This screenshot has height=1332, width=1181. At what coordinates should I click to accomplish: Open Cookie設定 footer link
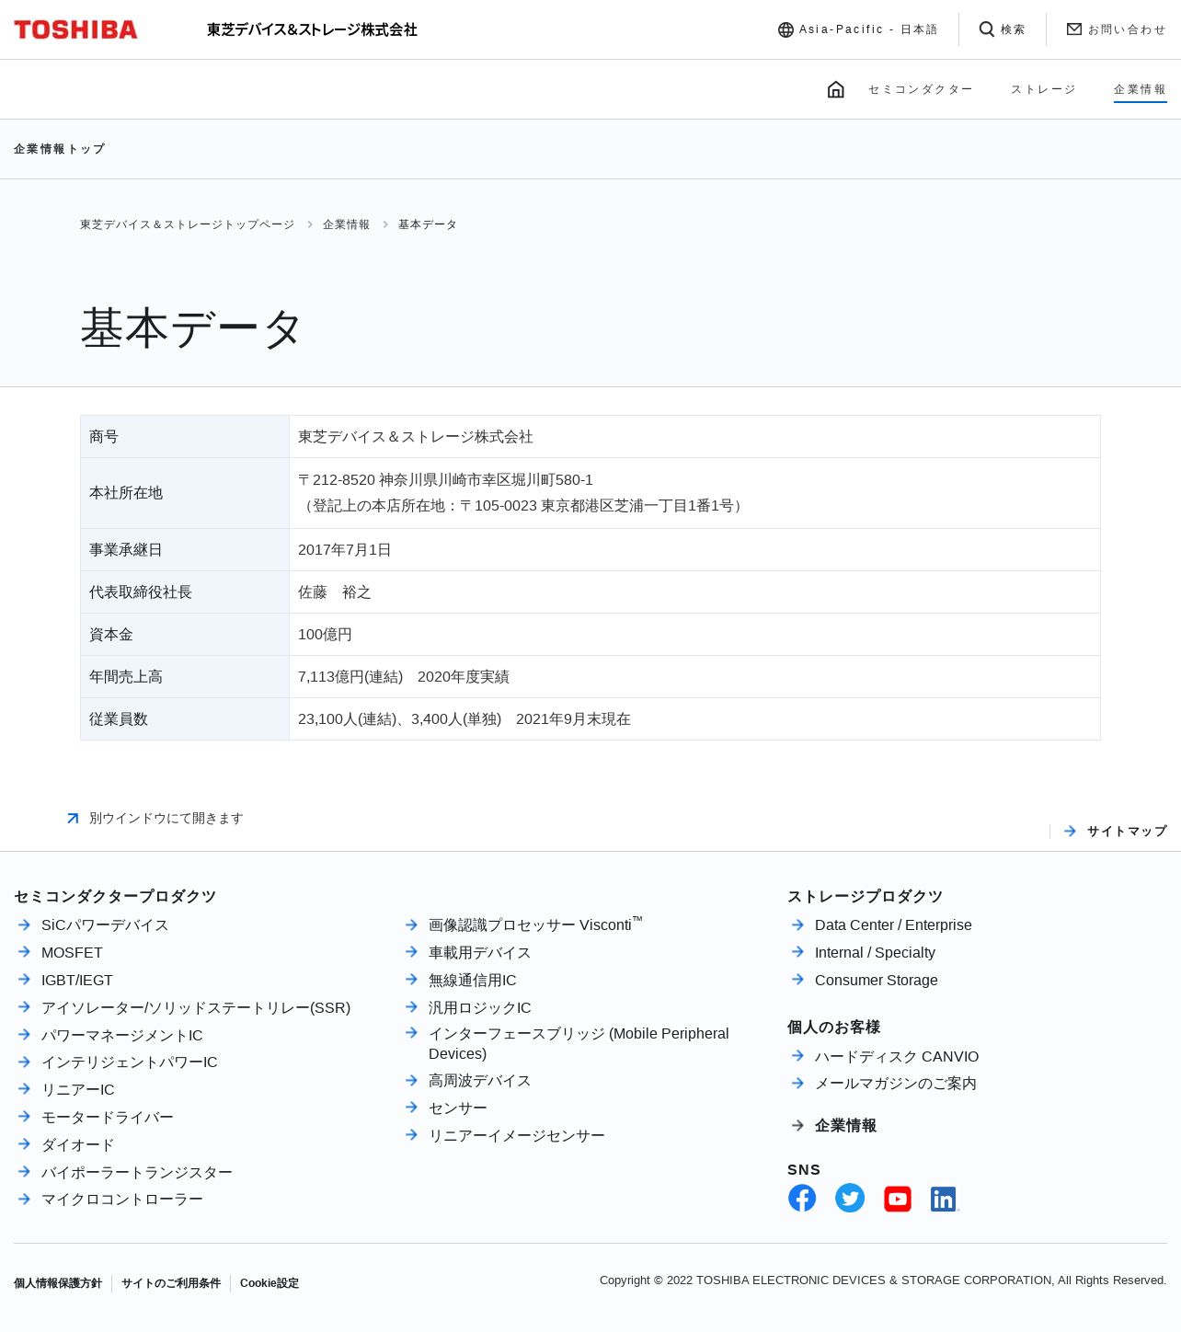[269, 1283]
